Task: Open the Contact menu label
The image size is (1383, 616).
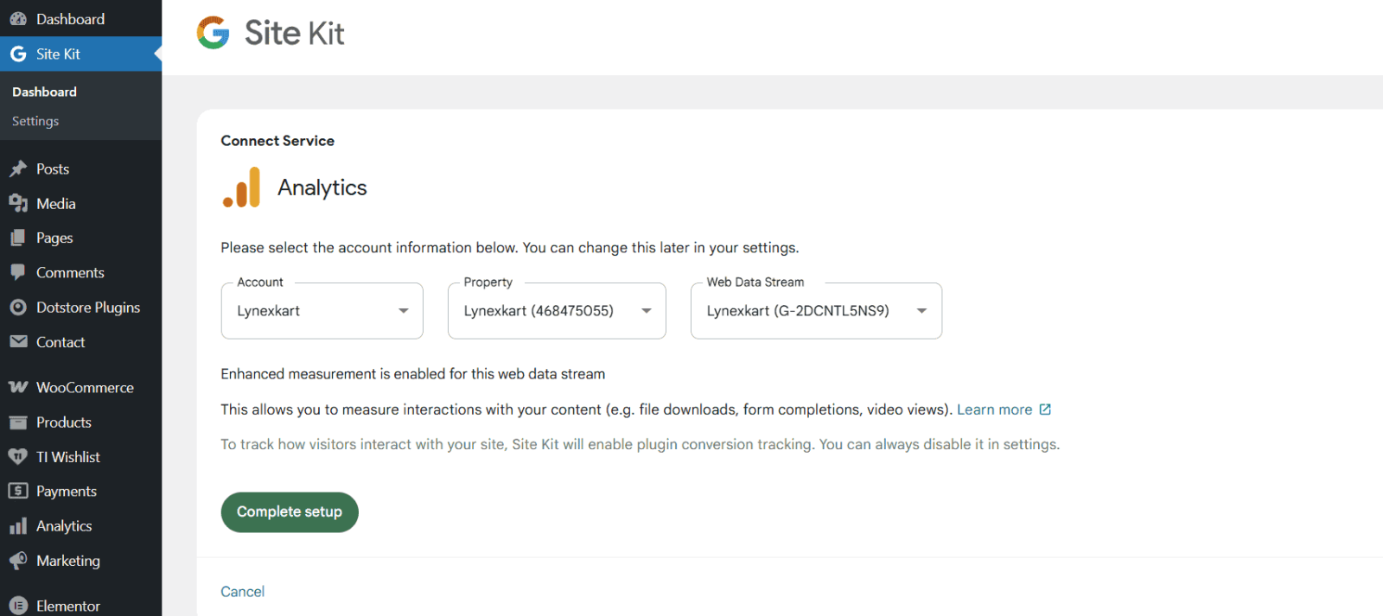Action: click(x=61, y=342)
